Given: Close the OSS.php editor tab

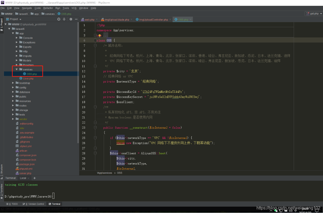Looking at the screenshot, I should pyautogui.click(x=191, y=20).
